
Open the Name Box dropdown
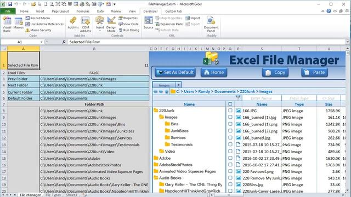(42, 42)
